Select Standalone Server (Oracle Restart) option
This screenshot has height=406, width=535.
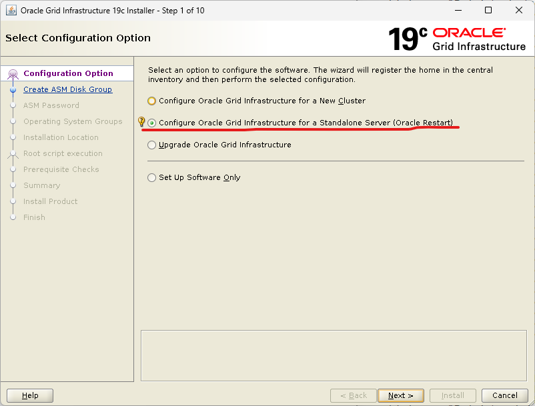[x=152, y=123]
